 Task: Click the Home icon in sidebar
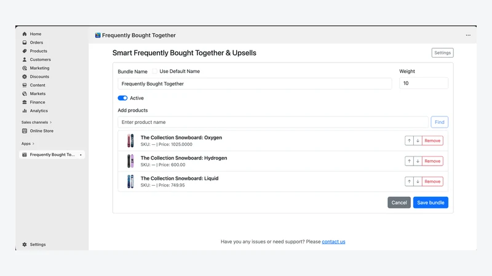25,34
